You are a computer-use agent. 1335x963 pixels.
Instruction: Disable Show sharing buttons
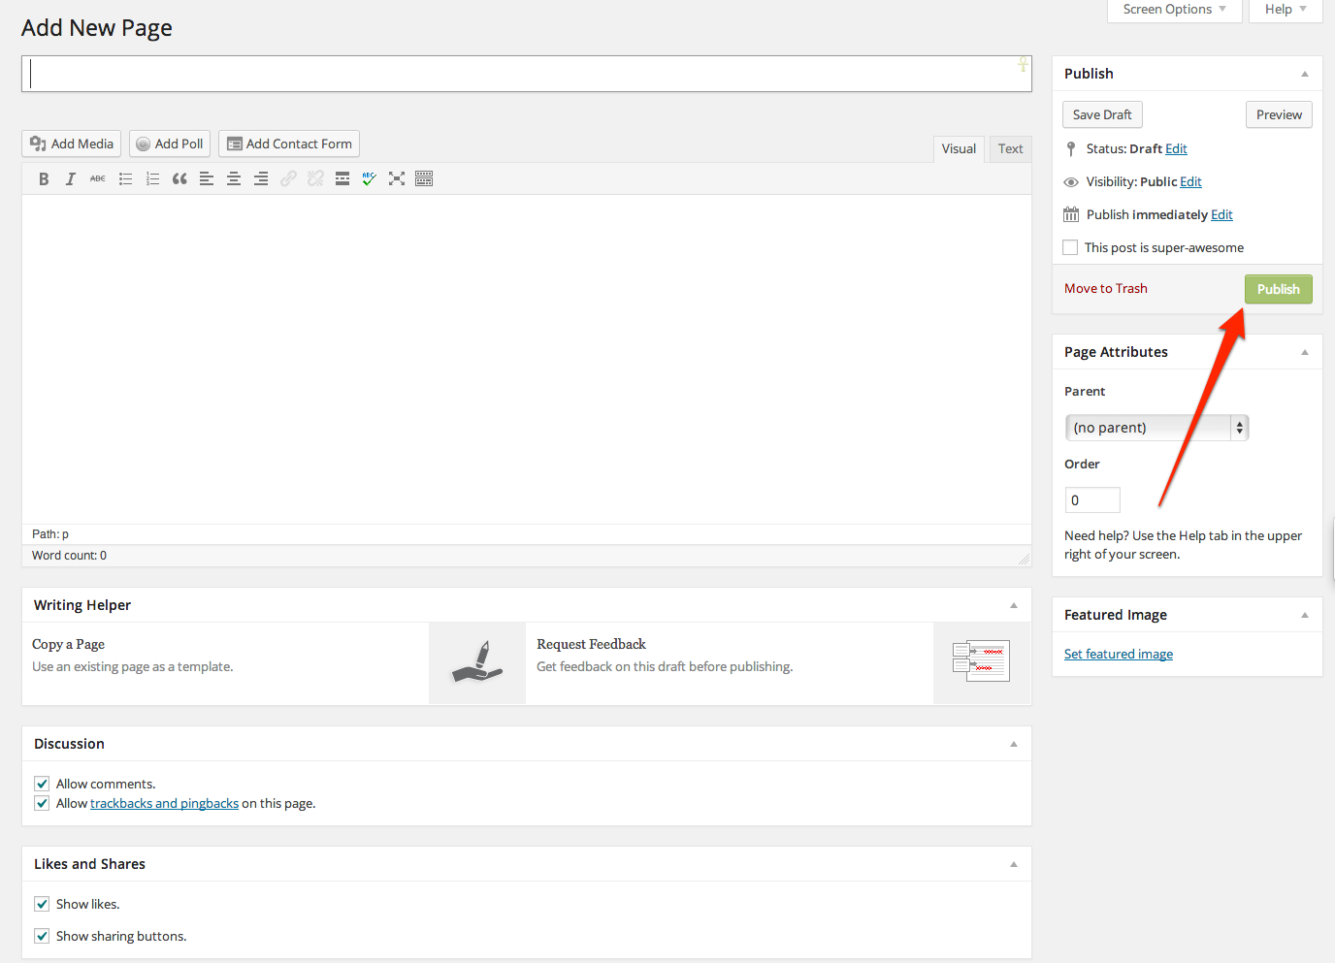pyautogui.click(x=42, y=936)
